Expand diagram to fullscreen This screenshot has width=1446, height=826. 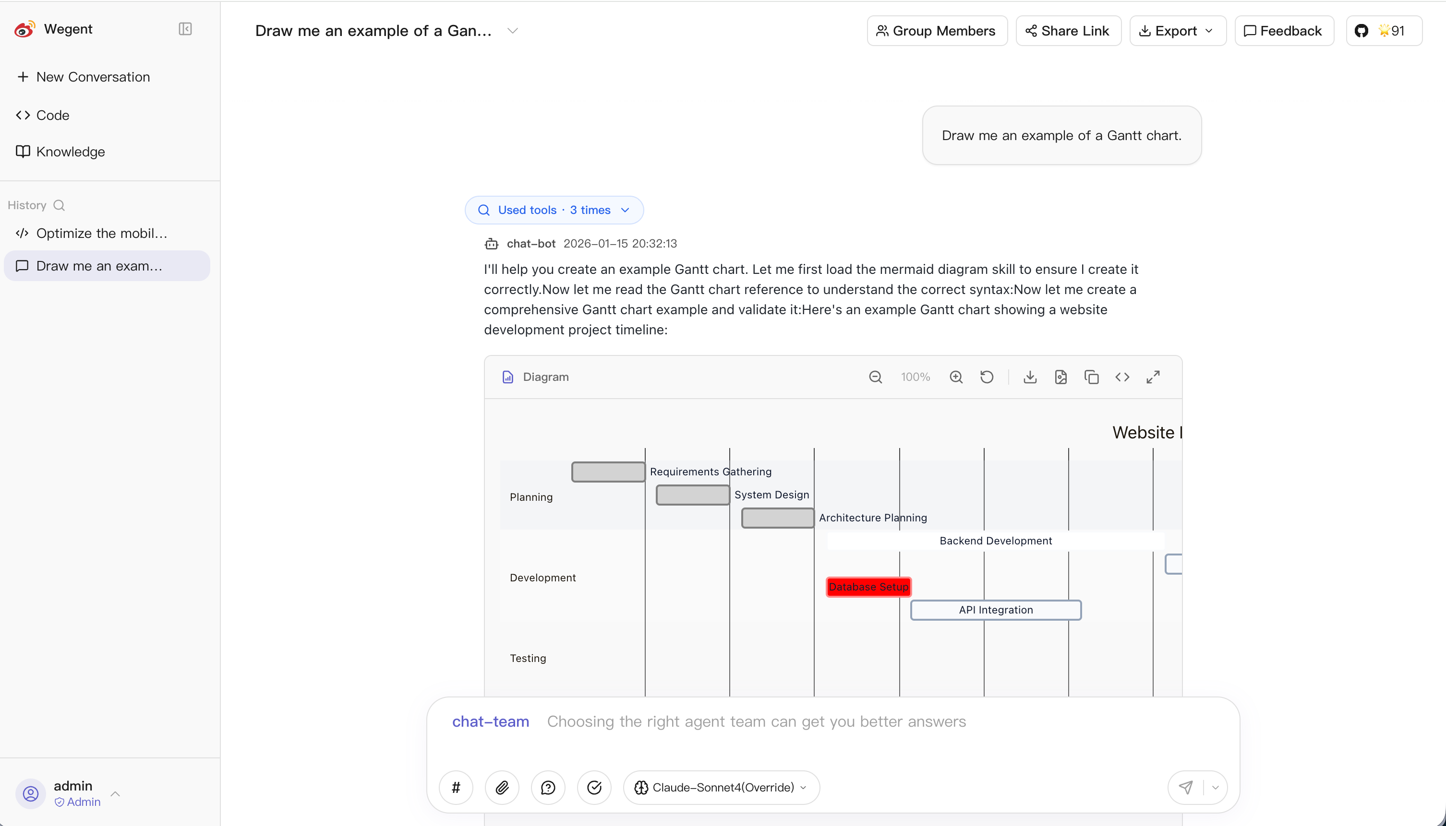point(1153,377)
